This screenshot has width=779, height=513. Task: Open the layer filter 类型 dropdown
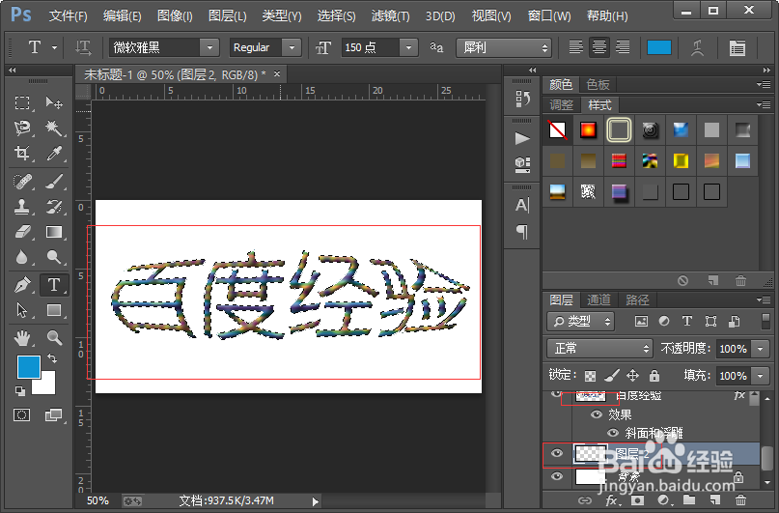click(581, 322)
